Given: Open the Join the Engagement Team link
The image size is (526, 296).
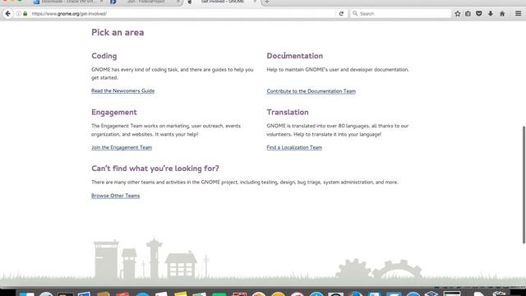Looking at the screenshot, I should pyautogui.click(x=122, y=148).
